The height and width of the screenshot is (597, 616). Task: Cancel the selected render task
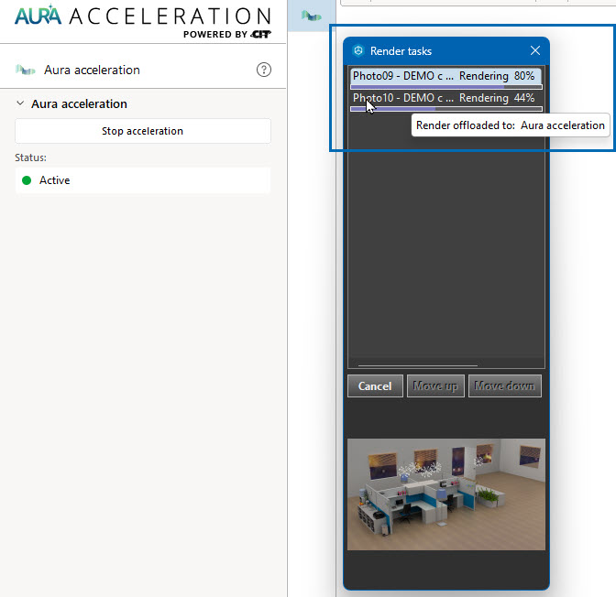(375, 386)
